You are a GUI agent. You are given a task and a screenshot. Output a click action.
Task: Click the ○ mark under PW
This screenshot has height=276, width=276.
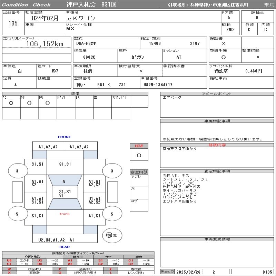pyautogui.click(x=48, y=103)
